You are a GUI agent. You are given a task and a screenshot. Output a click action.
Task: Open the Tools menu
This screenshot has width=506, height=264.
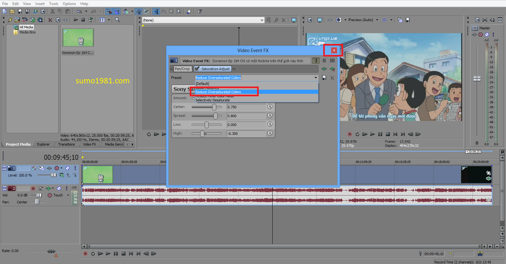[53, 4]
